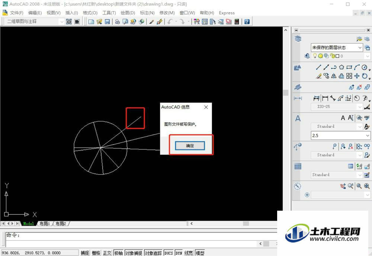Click the Save floppy disk icon

(x=107, y=22)
